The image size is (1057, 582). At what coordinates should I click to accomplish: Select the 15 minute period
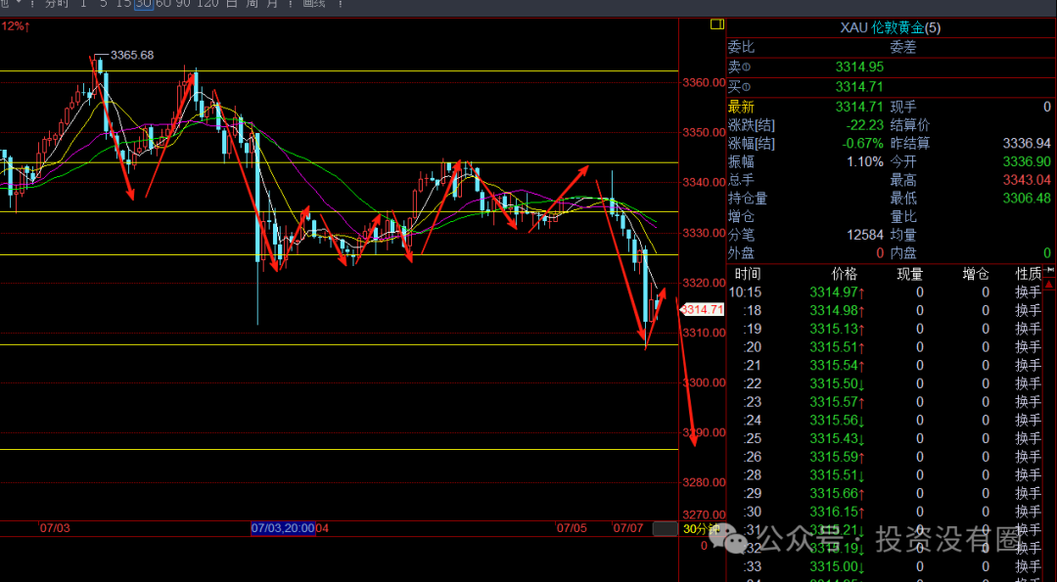[123, 3]
